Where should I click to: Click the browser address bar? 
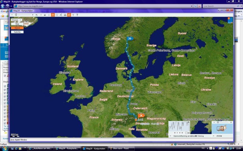pos(103,6)
